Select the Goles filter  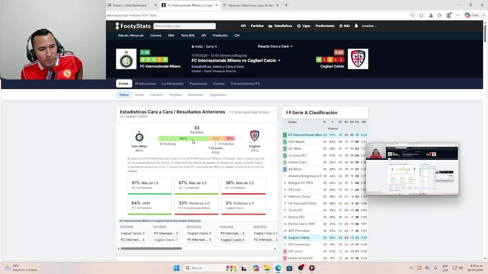[x=139, y=95]
